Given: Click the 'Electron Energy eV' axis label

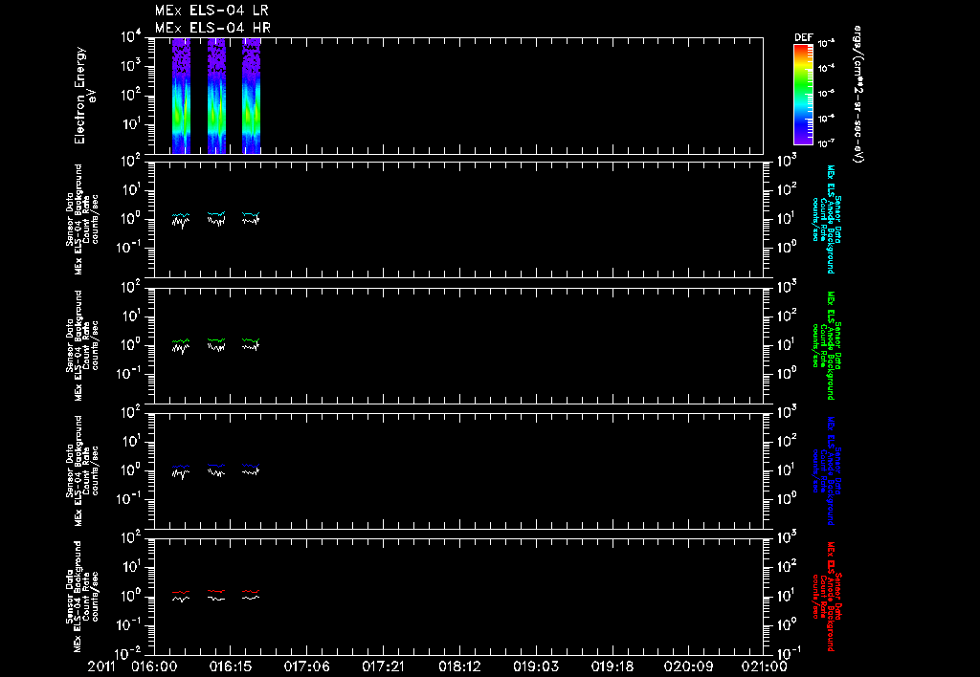Looking at the screenshot, I should click(84, 96).
